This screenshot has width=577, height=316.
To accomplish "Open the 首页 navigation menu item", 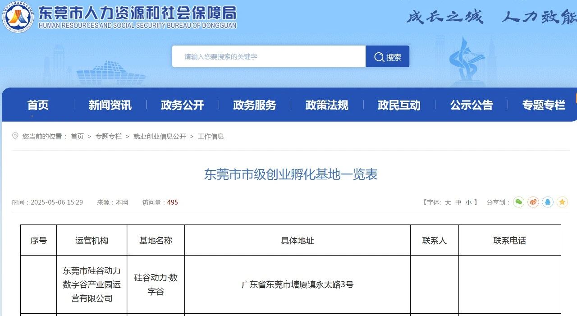I will [38, 105].
